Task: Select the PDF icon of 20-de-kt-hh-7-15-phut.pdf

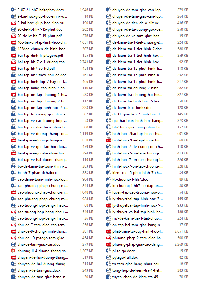Action: point(14,36)
